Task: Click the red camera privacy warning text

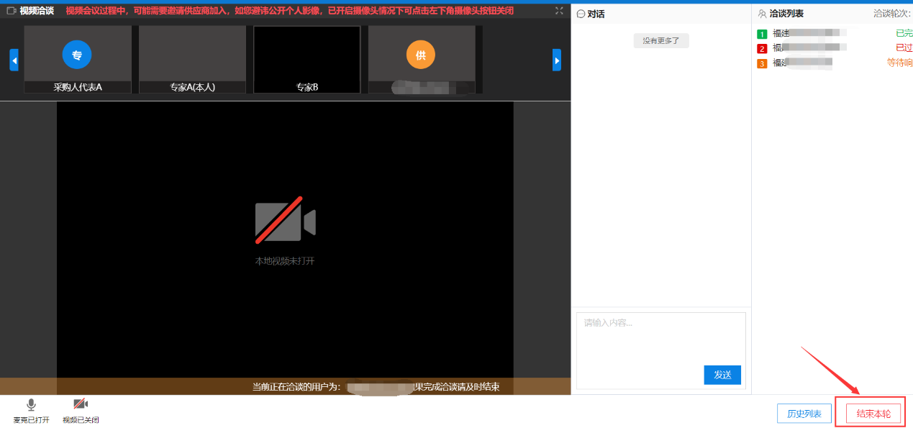Action: point(290,11)
